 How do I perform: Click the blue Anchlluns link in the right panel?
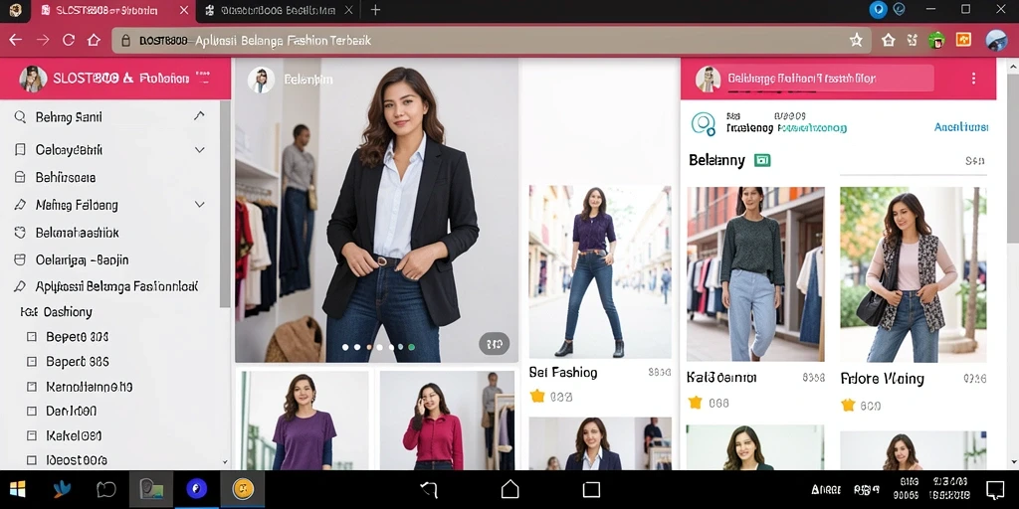pyautogui.click(x=961, y=127)
